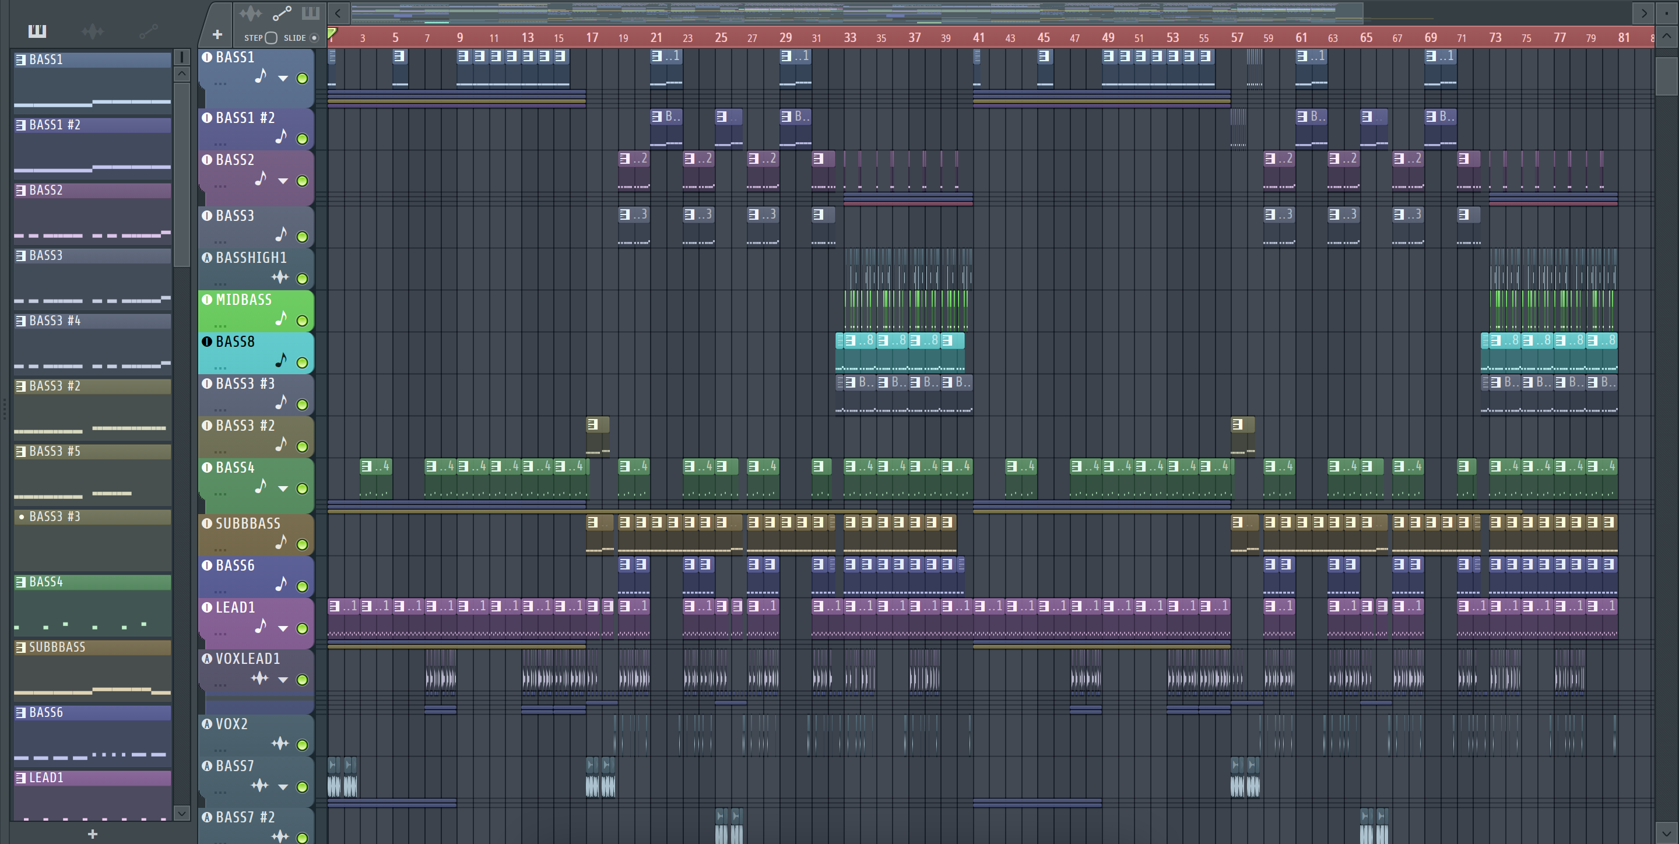Switch picker to automation clips tab

pyautogui.click(x=148, y=31)
